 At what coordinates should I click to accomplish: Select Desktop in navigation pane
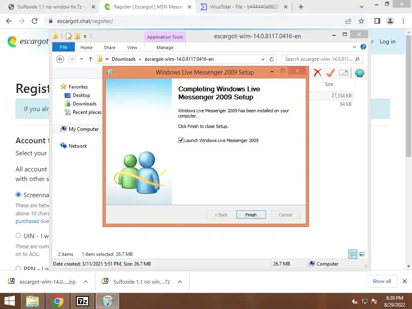[x=81, y=95]
